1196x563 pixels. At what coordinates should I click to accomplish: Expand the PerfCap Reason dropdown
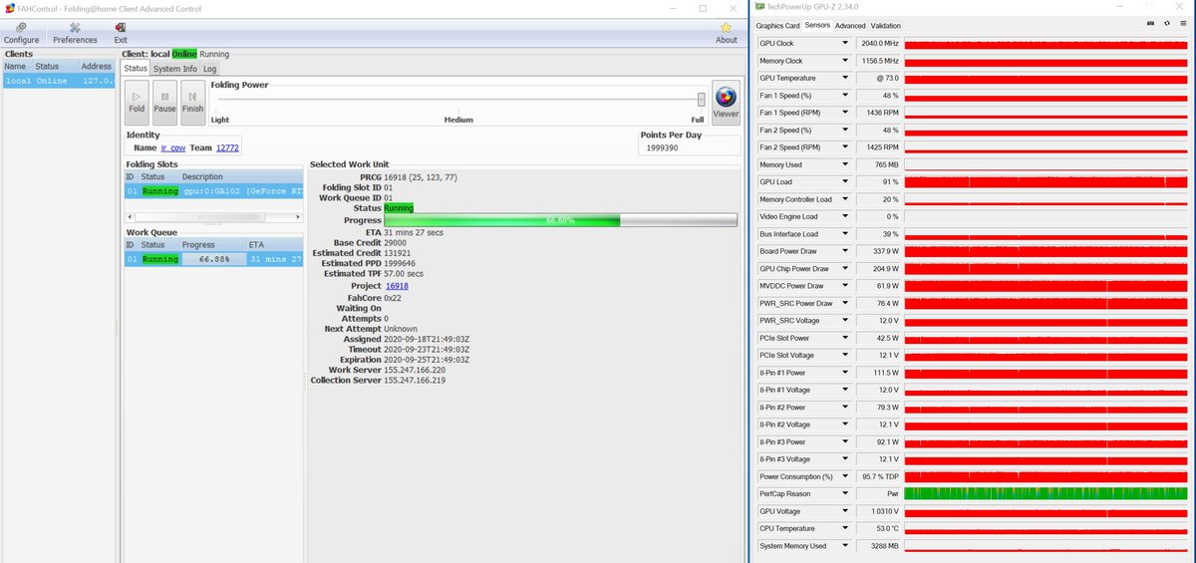[845, 493]
